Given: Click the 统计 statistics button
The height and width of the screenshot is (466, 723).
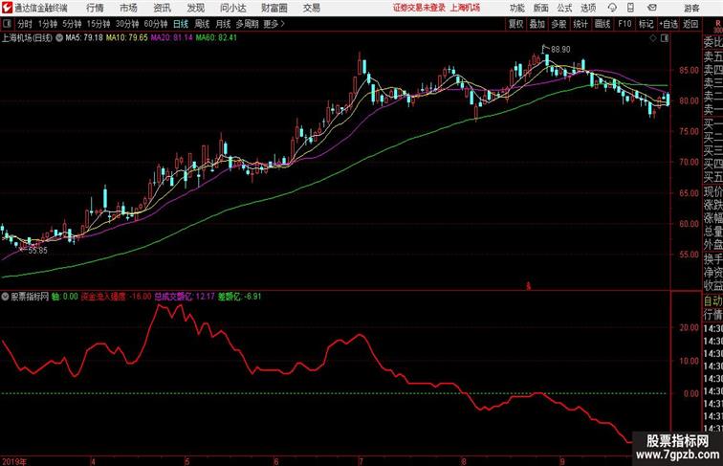Looking at the screenshot, I should pos(581,24).
